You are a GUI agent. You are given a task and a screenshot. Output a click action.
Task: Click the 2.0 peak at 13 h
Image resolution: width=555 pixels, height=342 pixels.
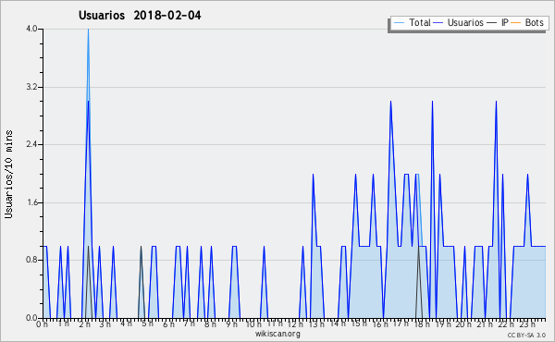pyautogui.click(x=313, y=175)
